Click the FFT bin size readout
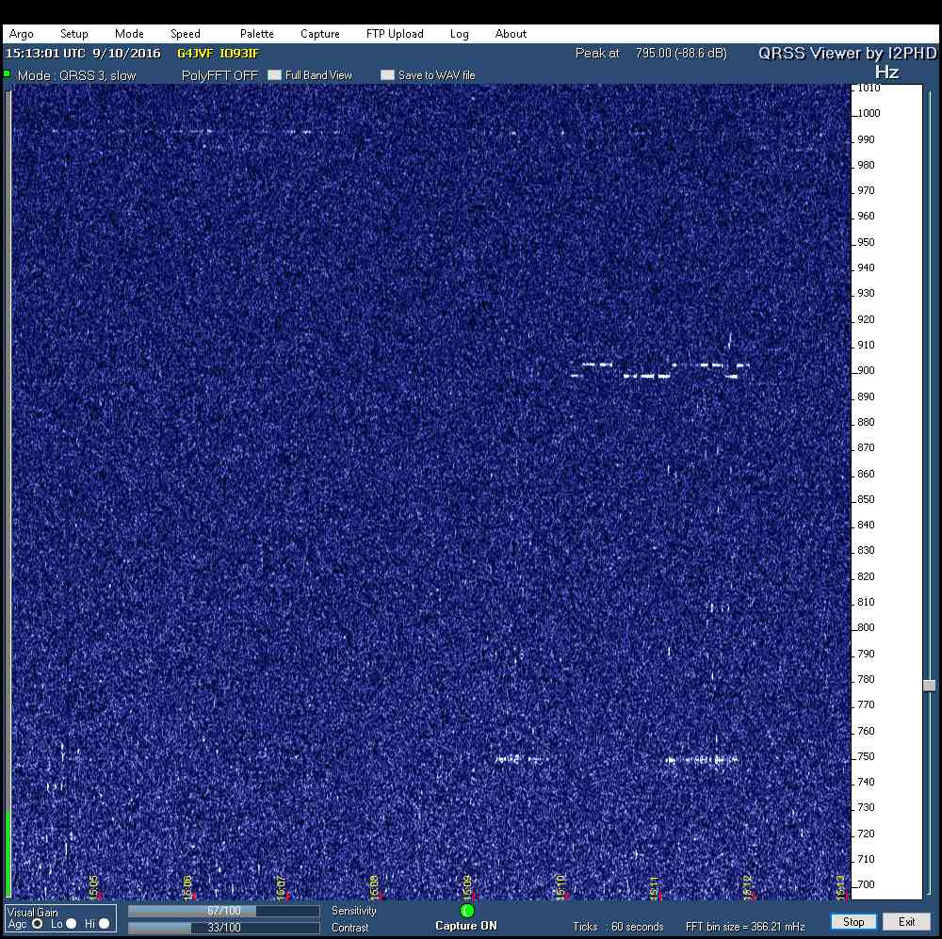 745,927
